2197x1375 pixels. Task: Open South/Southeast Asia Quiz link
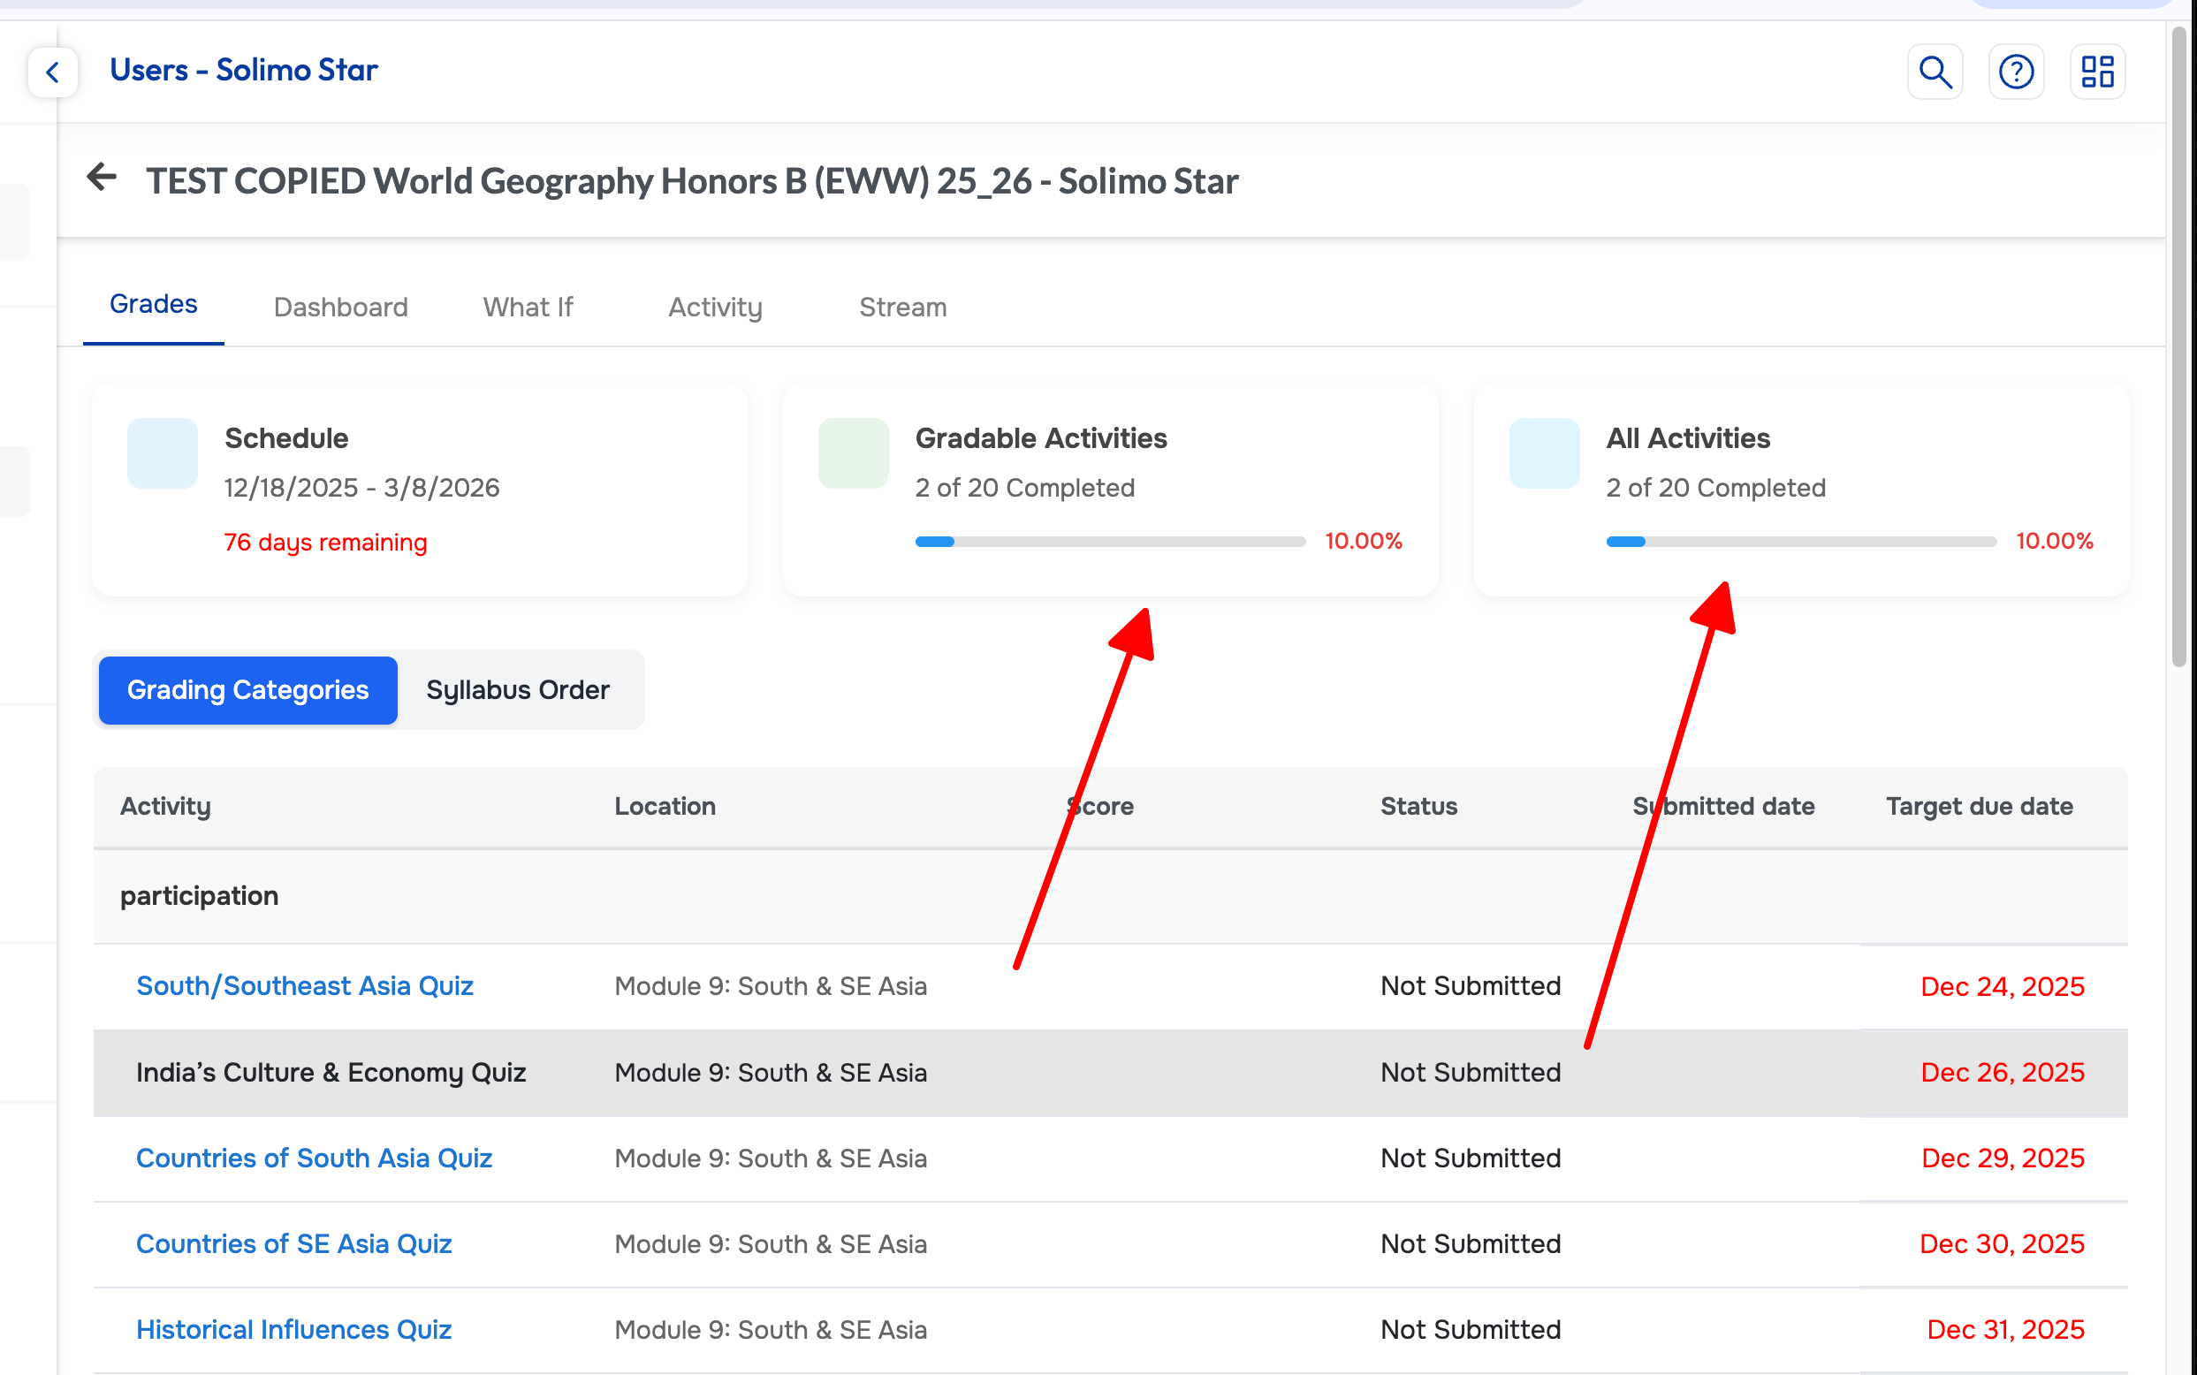coord(305,986)
